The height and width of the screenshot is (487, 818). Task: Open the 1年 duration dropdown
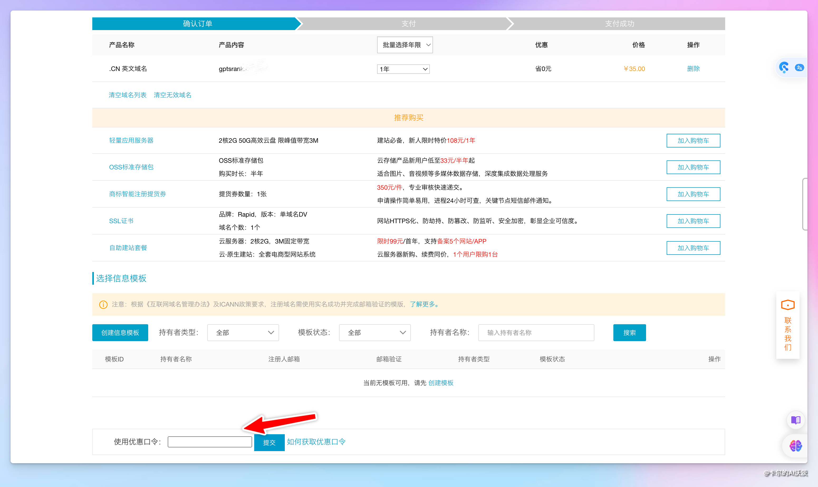tap(403, 69)
